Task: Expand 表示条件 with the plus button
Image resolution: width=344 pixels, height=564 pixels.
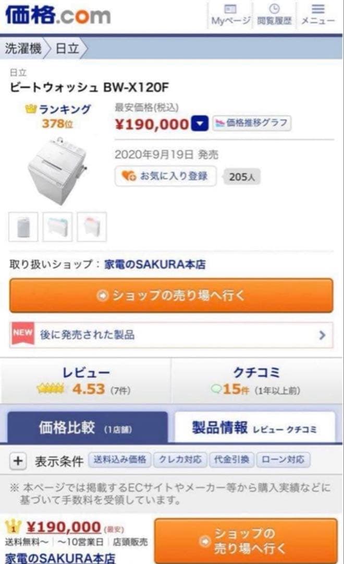Action: click(x=18, y=461)
